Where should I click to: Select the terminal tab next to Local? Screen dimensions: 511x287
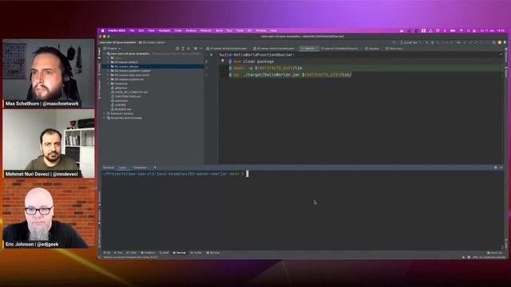140,167
